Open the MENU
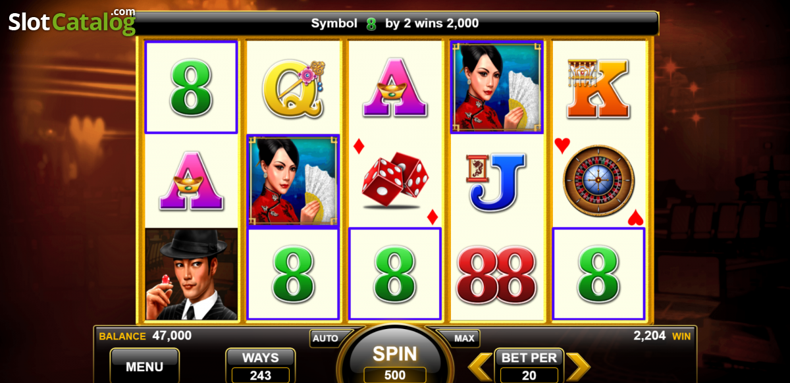The width and height of the screenshot is (790, 383). pyautogui.click(x=144, y=366)
